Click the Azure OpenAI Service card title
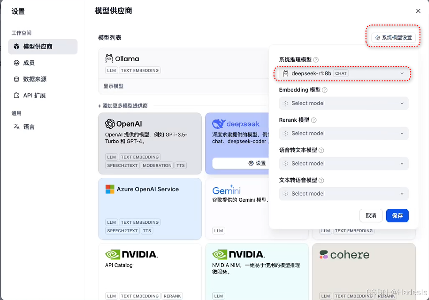 [147, 189]
